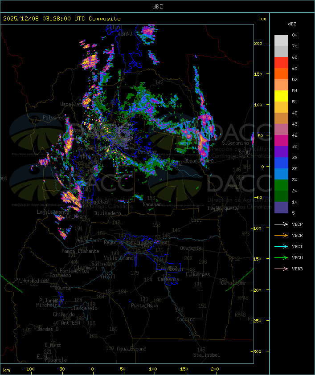Click the cyan VBCT arrow icon
Screen dimensions: 315x375
pyautogui.click(x=281, y=246)
